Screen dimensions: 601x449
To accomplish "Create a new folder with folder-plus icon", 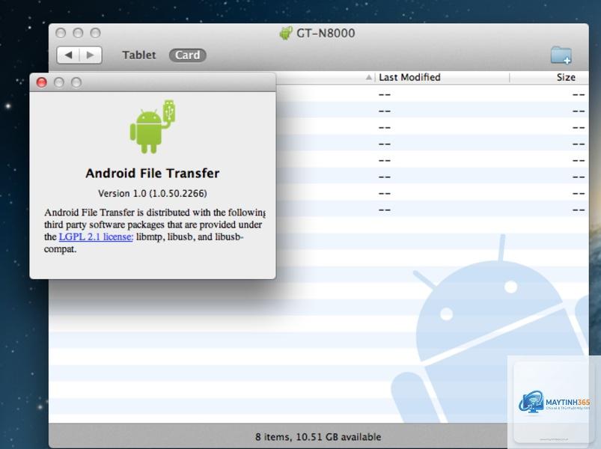I will (x=561, y=55).
